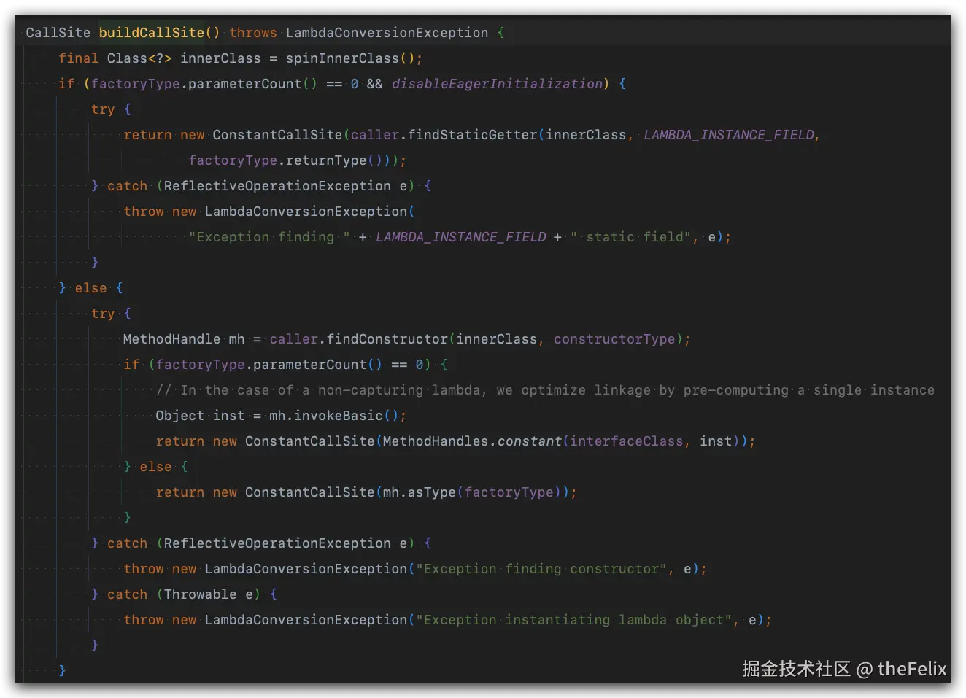Click LAMBDA_INSTANCE_FIELD in the return statement

pos(729,135)
